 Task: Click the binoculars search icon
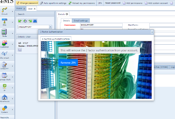[x=35, y=21]
